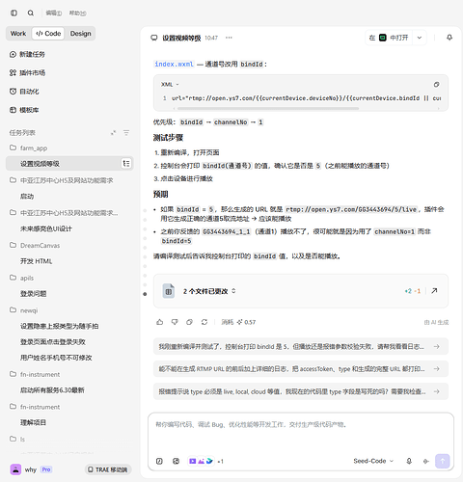Expand the 2 files changed list
The image size is (463, 482).
coord(209,291)
